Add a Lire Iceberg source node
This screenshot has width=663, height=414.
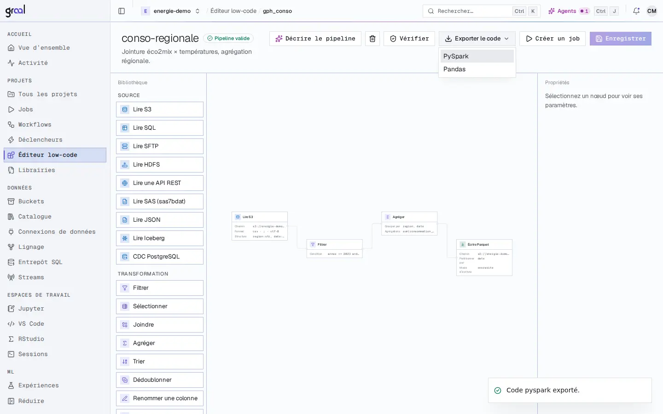160,238
